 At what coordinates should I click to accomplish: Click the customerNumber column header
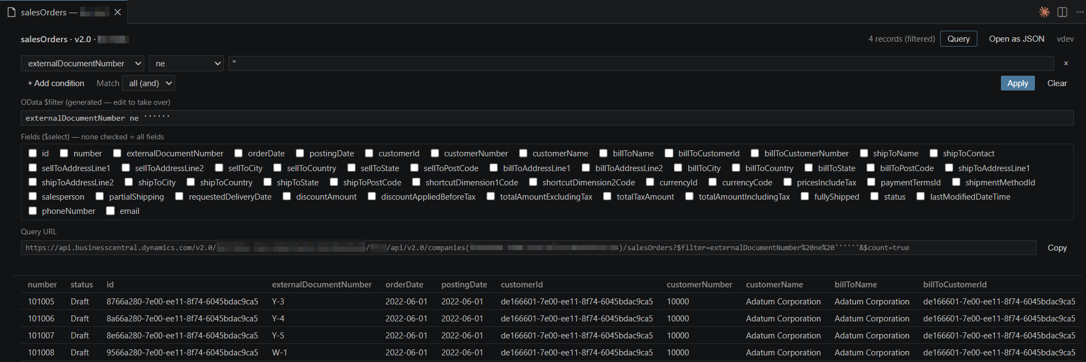click(700, 285)
